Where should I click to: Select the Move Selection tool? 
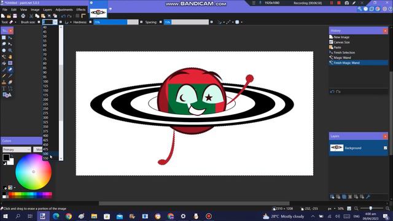[10, 44]
